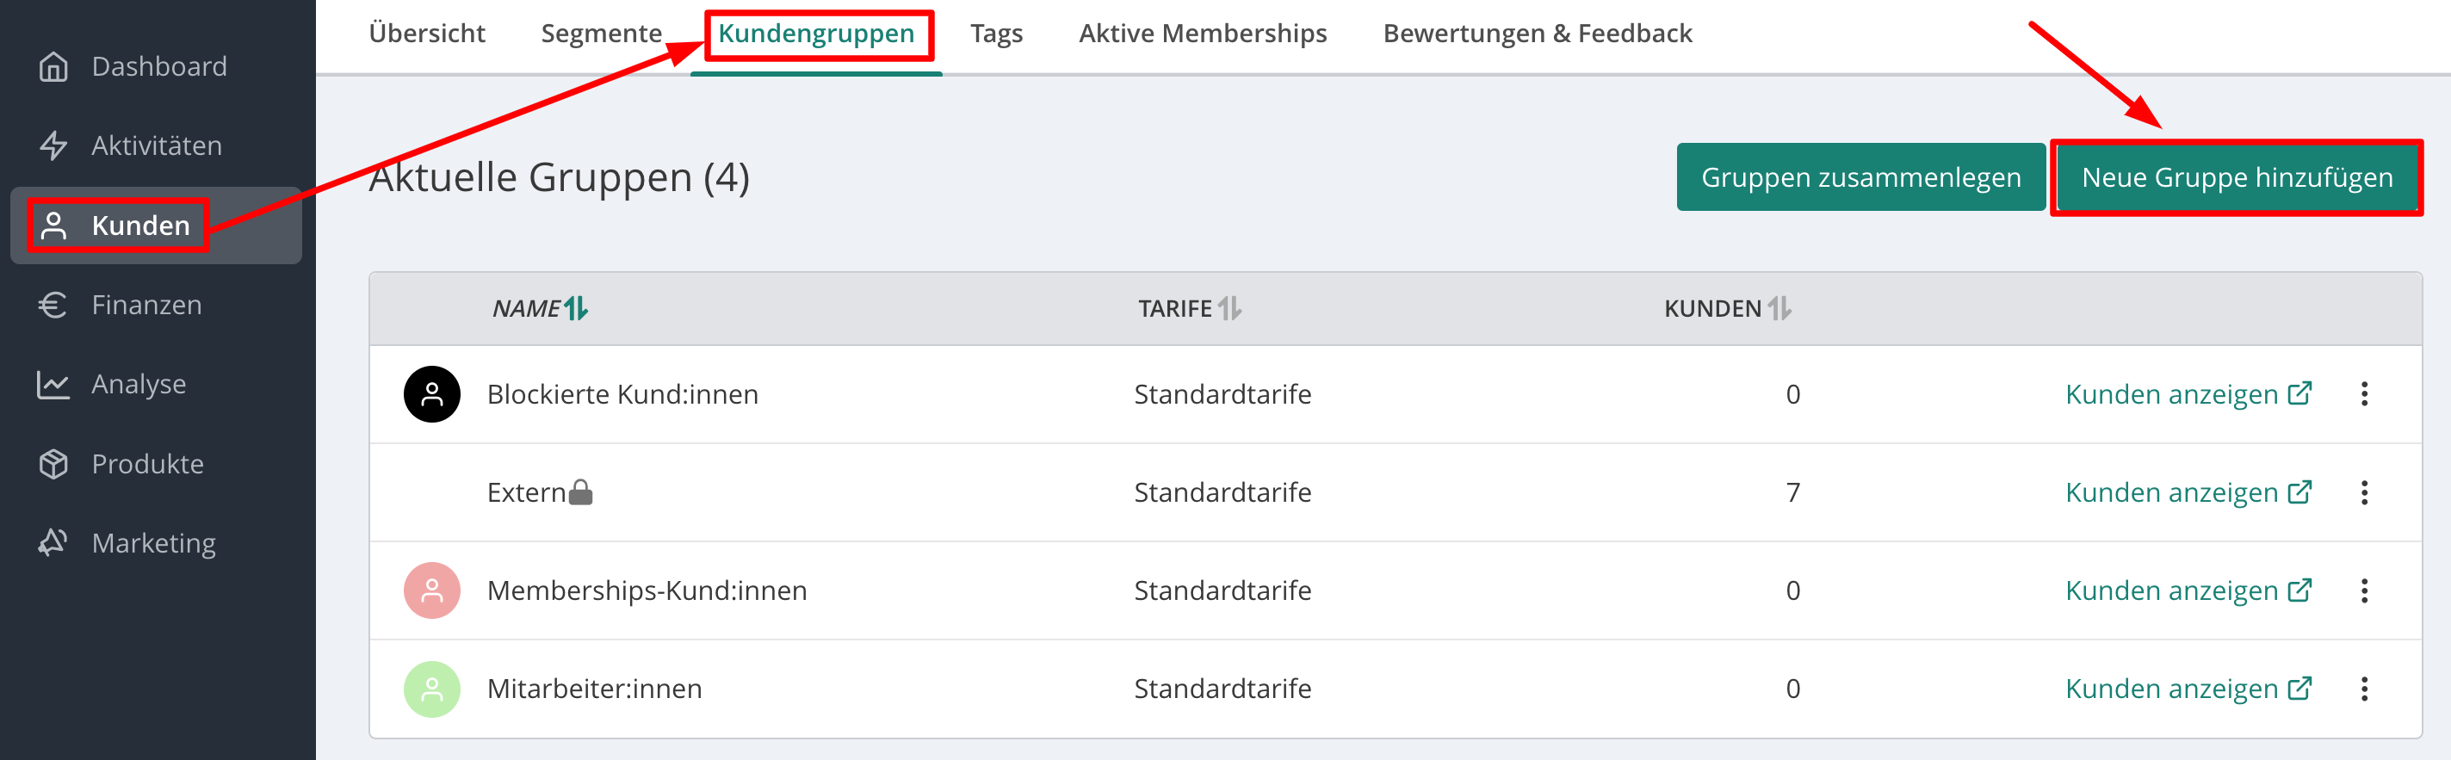Open three-dot menu for Blockierte Kund:innen
Viewport: 2451px width, 760px height.
(2364, 394)
